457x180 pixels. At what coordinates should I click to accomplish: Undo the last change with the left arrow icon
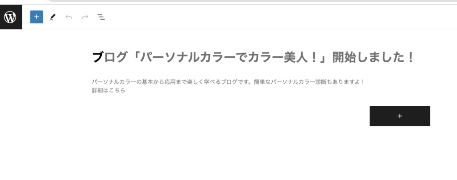click(69, 17)
